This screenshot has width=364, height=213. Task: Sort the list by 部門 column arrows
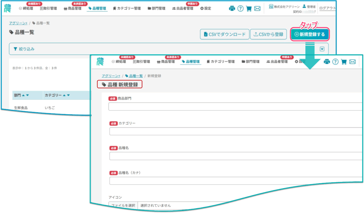pyautogui.click(x=25, y=95)
